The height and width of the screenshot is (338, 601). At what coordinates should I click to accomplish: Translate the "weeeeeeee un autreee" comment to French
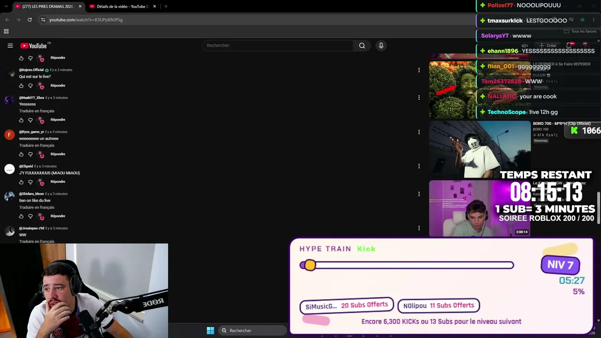point(37,146)
